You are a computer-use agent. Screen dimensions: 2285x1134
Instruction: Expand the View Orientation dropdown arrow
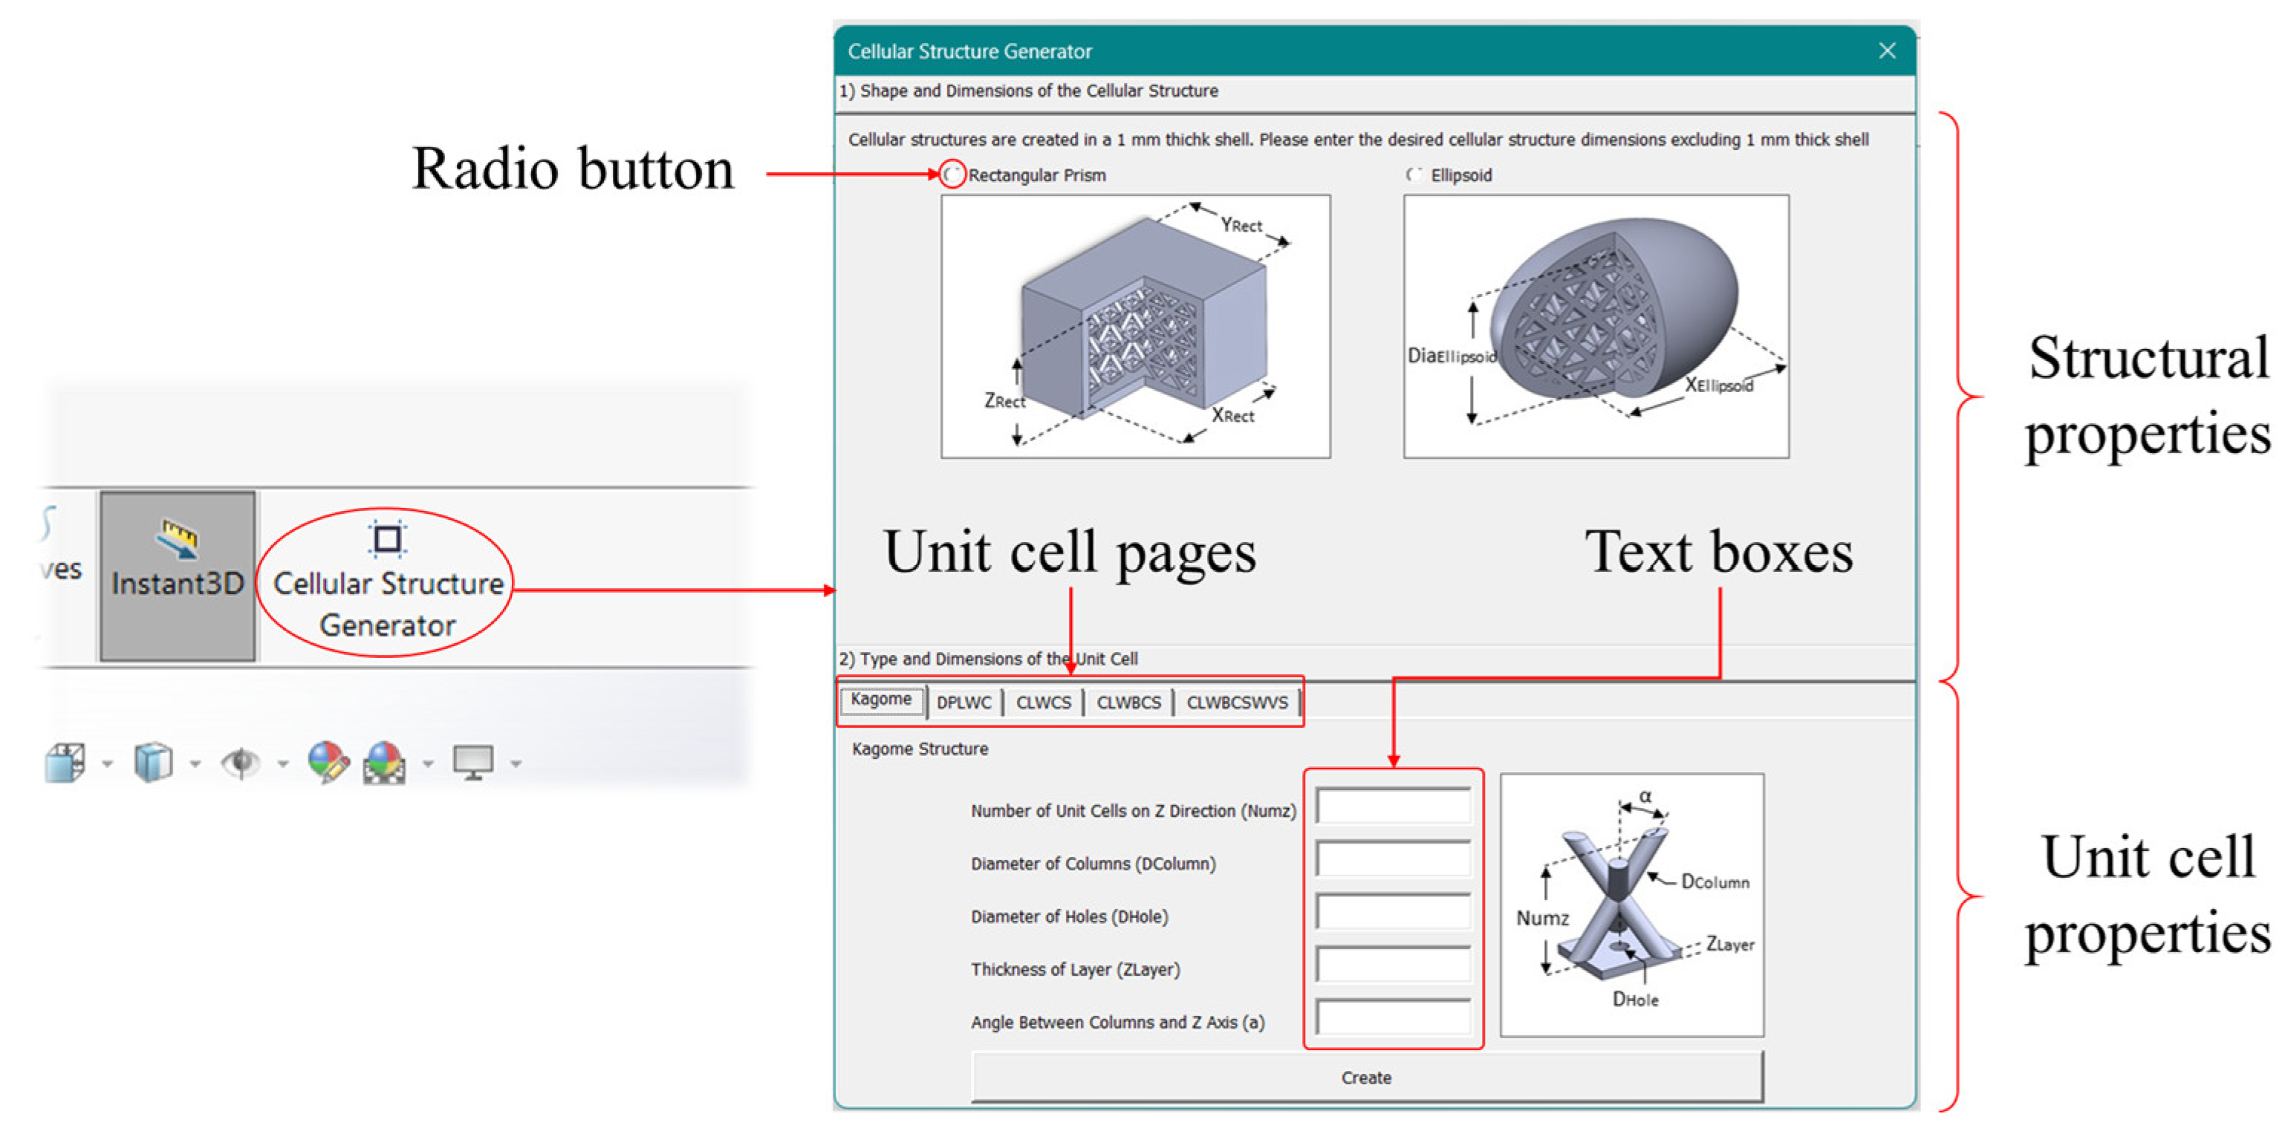click(x=107, y=763)
